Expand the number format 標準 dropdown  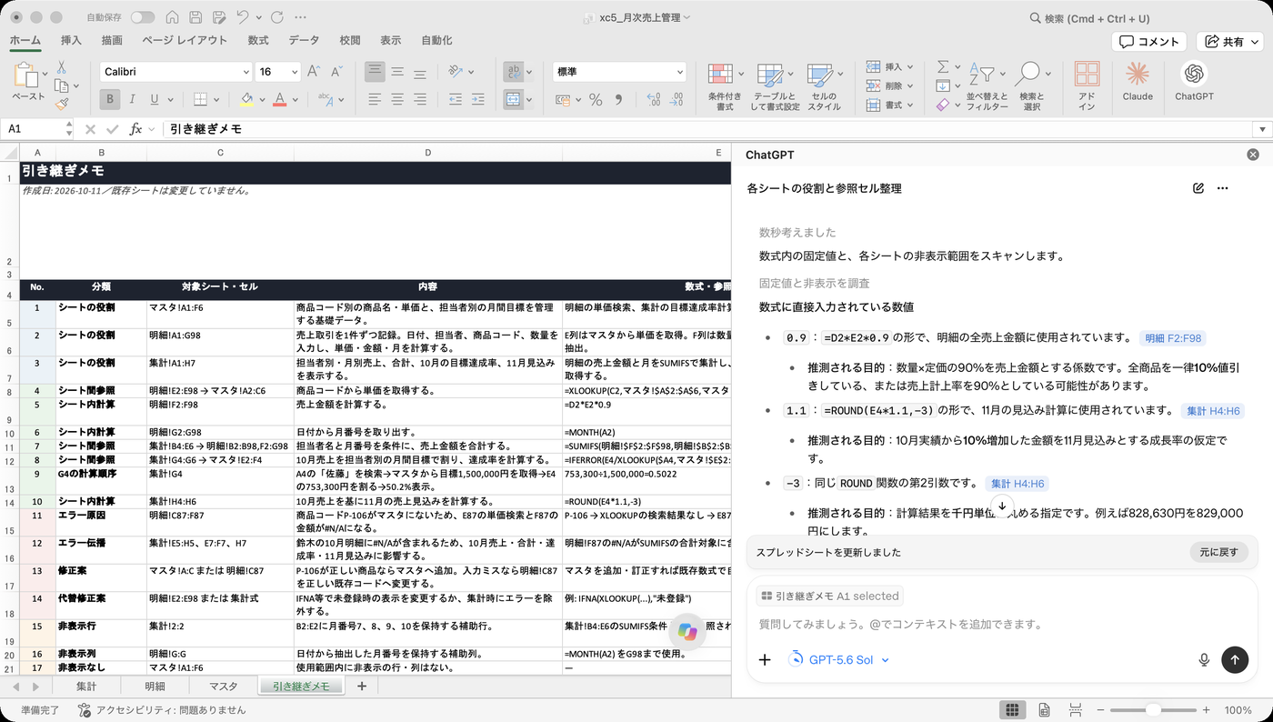coord(679,72)
